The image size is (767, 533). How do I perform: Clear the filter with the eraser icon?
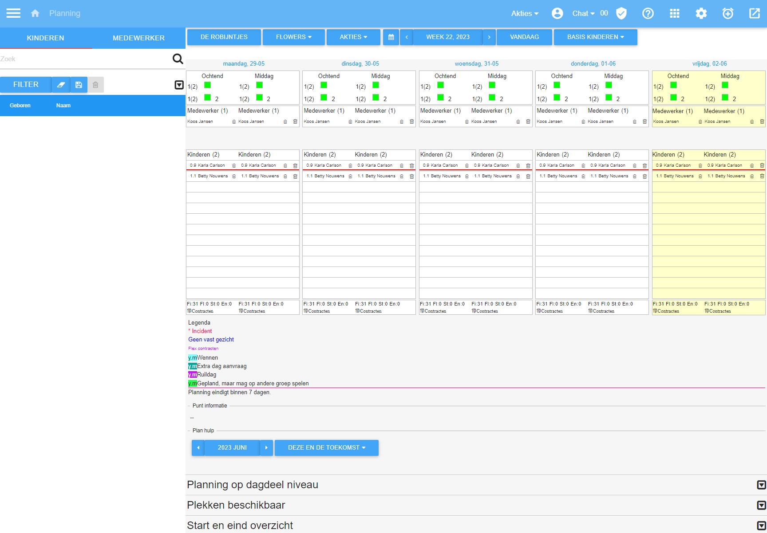pyautogui.click(x=61, y=85)
